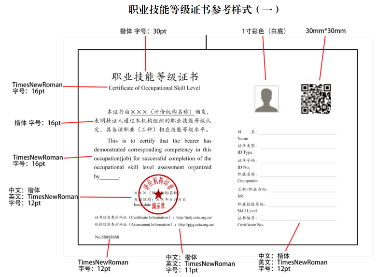
Task: Click the gray portrait photo placeholder
Action: coord(266,99)
